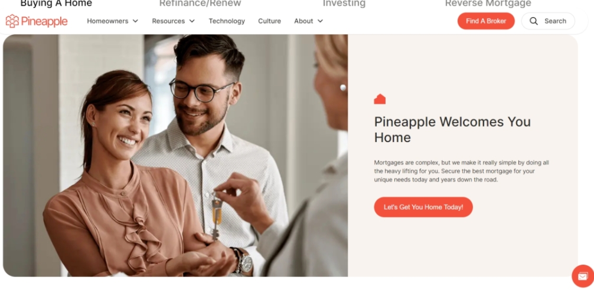Image resolution: width=594 pixels, height=290 pixels.
Task: Expand the Homeowners chevron arrow
Action: tap(135, 21)
